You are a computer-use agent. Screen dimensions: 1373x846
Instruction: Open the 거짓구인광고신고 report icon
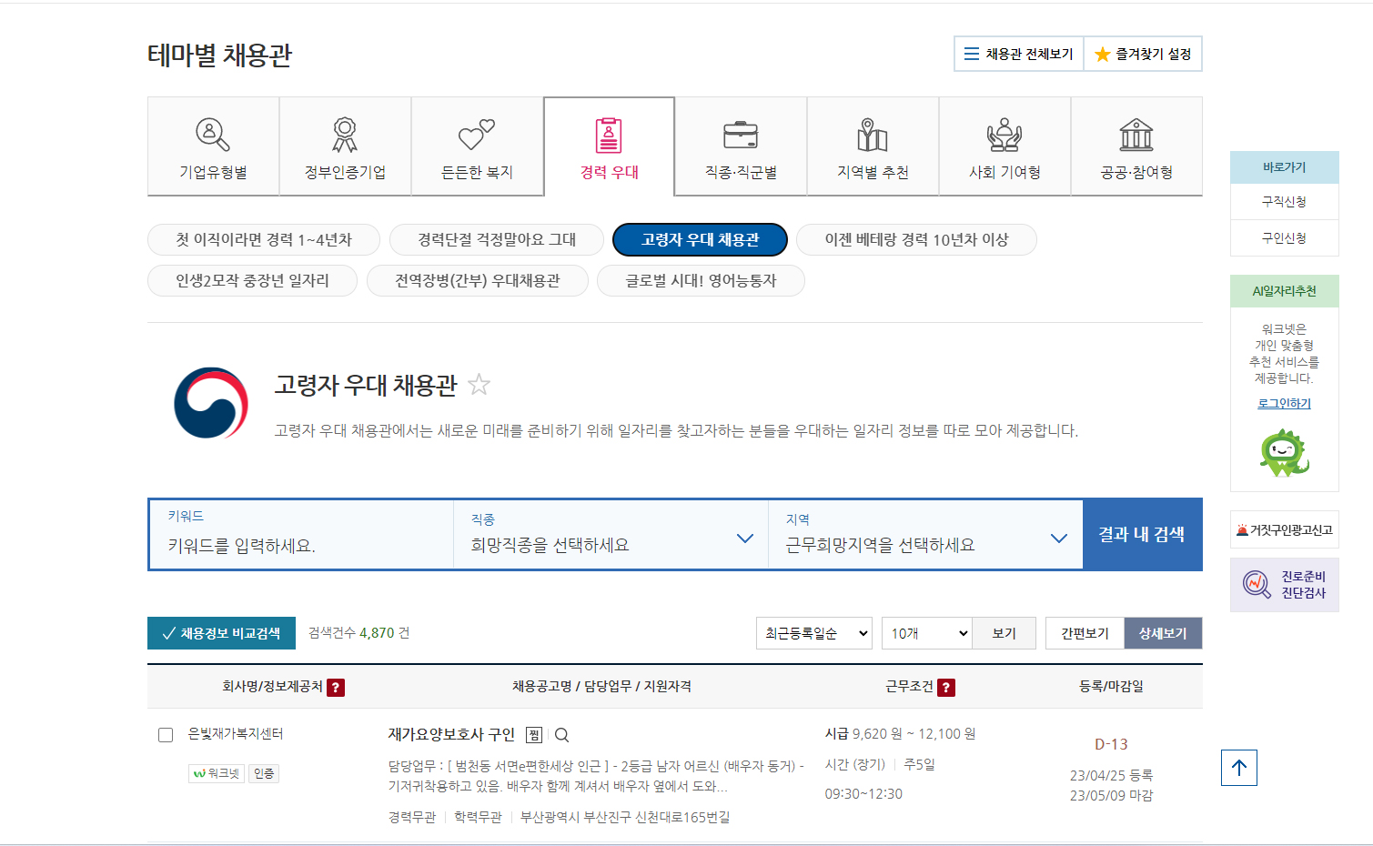coord(1284,529)
